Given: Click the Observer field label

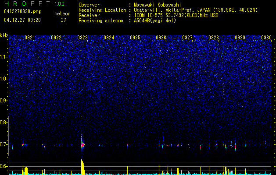Looking at the screenshot, I should click(x=89, y=5).
